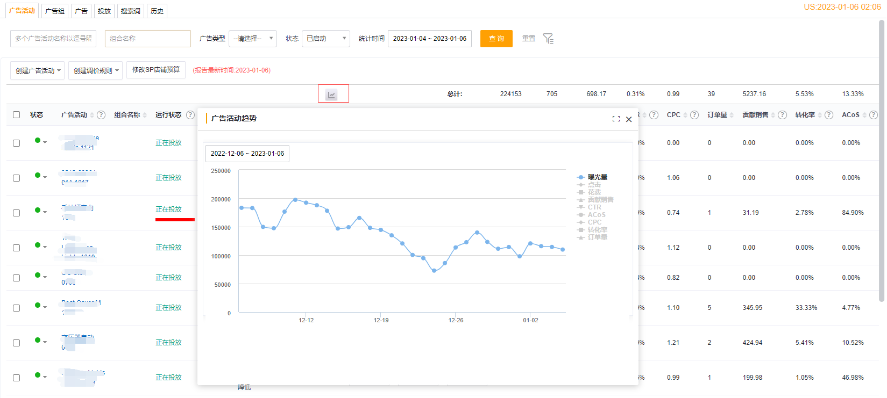Click 修改SP店铺预算 button
This screenshot has width=887, height=398.
pos(156,70)
